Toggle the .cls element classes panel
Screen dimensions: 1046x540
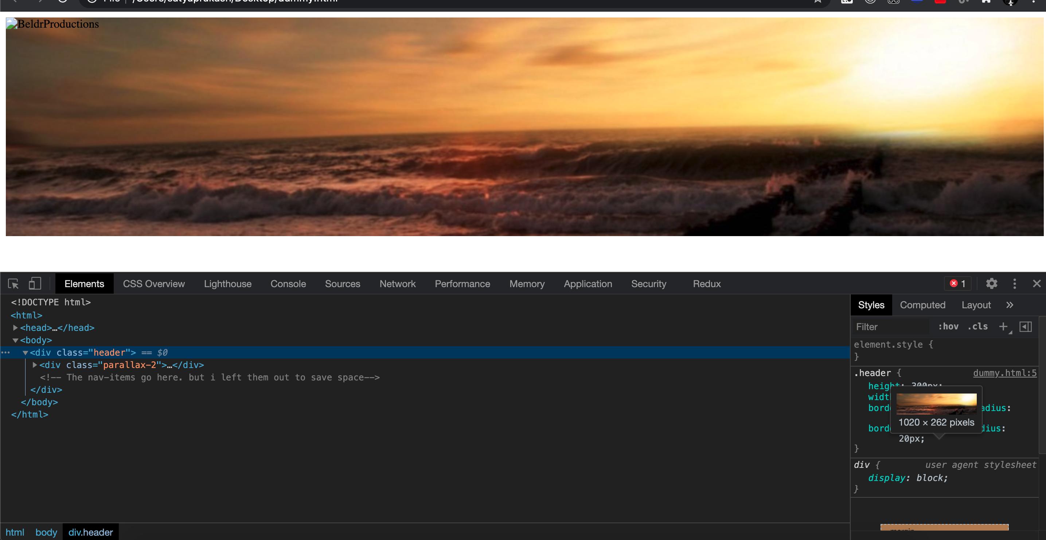pyautogui.click(x=977, y=326)
